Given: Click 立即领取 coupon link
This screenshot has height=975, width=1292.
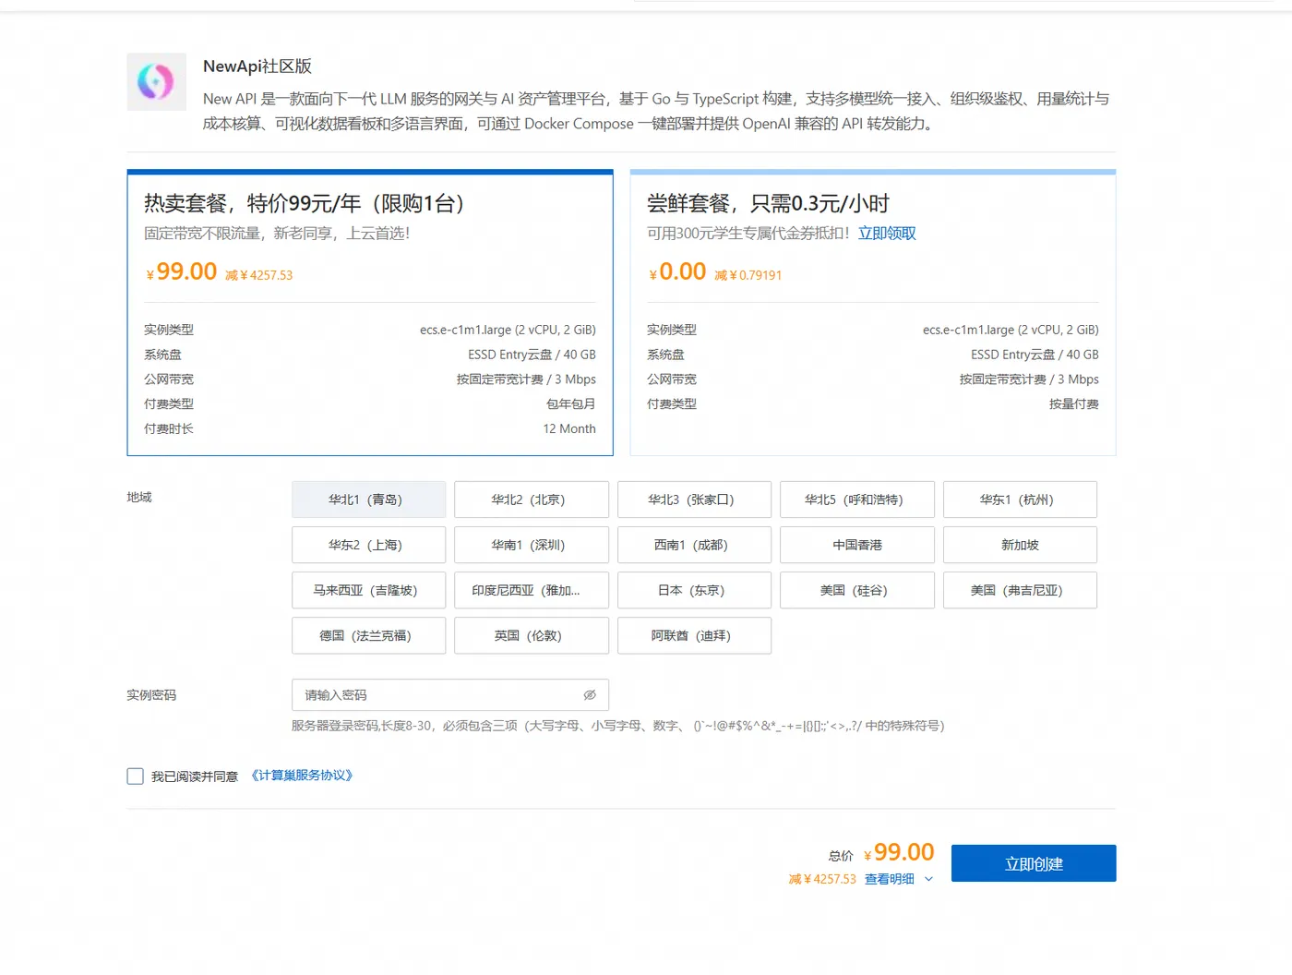Looking at the screenshot, I should (887, 234).
